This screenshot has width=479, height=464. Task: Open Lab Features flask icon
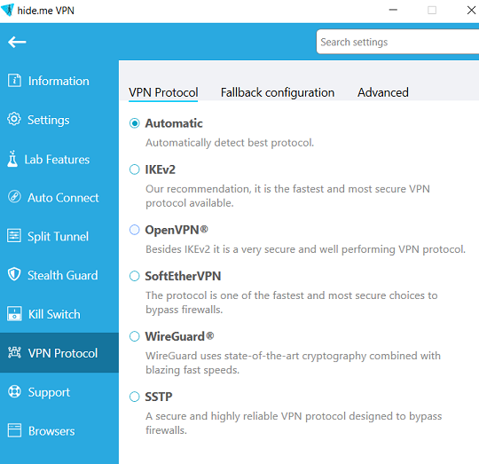12,159
